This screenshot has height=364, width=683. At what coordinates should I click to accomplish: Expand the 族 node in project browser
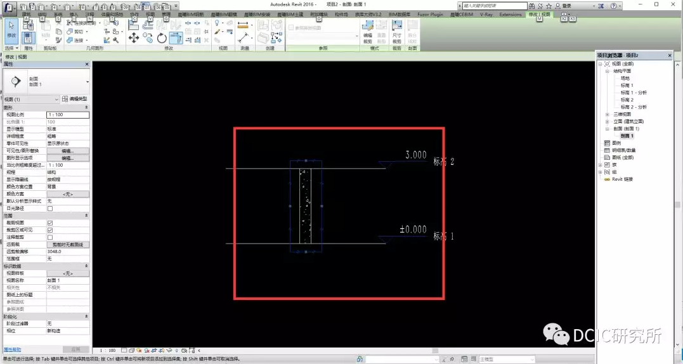600,165
